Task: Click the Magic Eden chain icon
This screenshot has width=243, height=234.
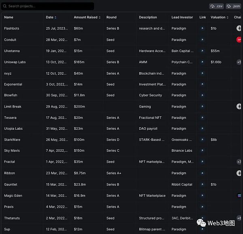Action: click(x=239, y=195)
